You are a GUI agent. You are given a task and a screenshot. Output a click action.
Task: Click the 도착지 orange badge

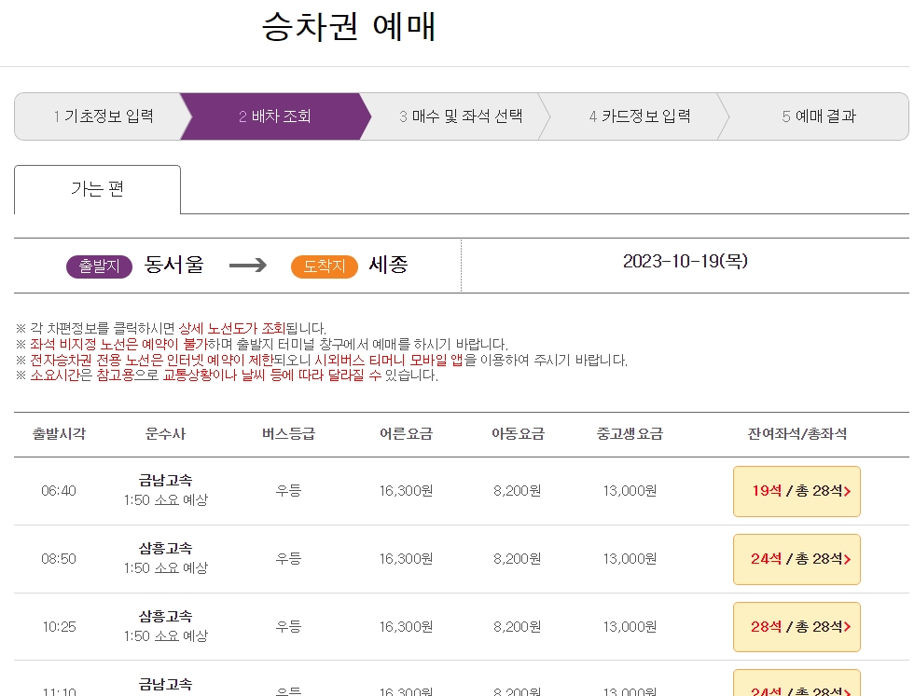[x=325, y=266]
